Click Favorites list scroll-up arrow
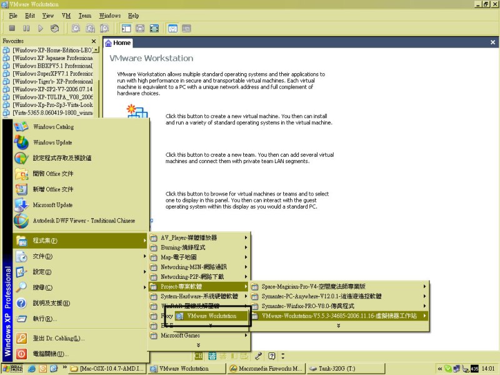This screenshot has height=375, width=500. pyautogui.click(x=96, y=50)
